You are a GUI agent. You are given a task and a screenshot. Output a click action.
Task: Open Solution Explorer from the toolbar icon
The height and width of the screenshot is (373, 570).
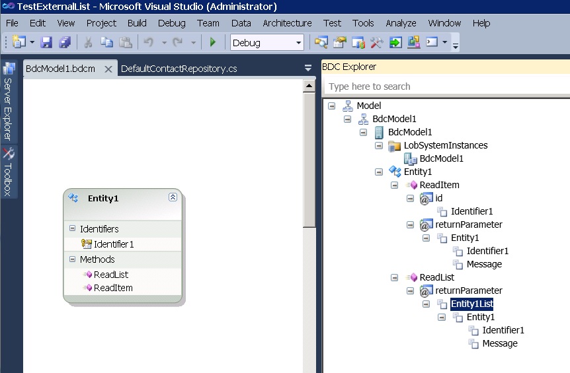click(321, 42)
